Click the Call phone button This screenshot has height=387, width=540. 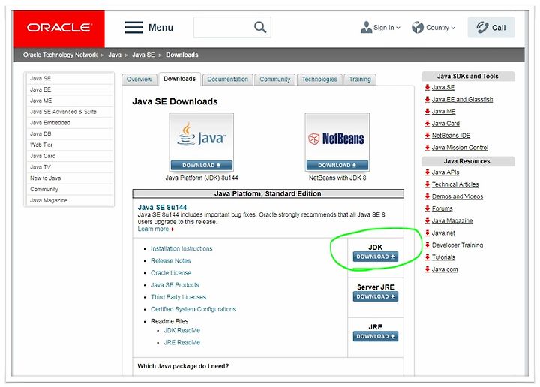(491, 27)
